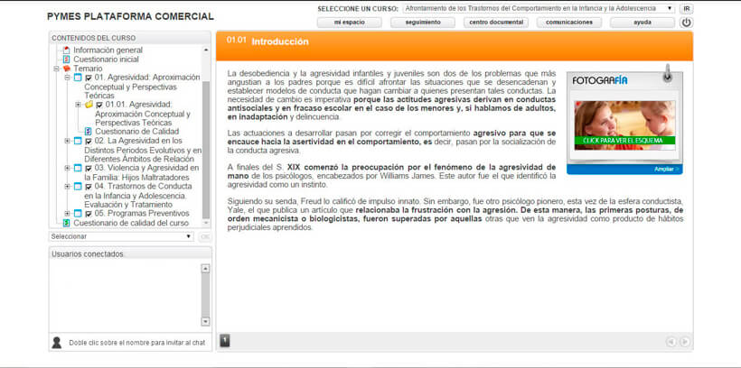Click the power logout icon

pos(686,23)
